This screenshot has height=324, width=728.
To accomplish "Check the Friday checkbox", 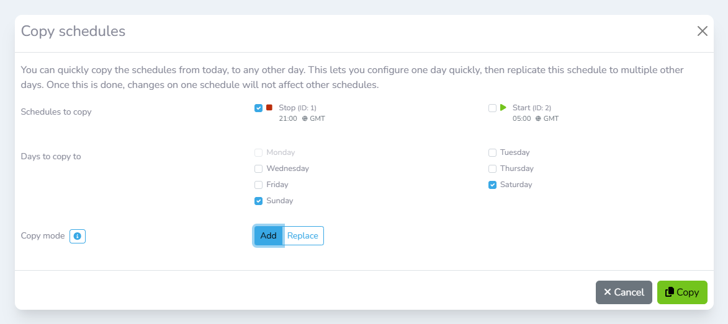I will tap(259, 185).
